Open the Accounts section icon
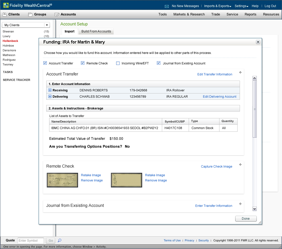The width and height of the screenshot is (282, 249). pos(57,14)
